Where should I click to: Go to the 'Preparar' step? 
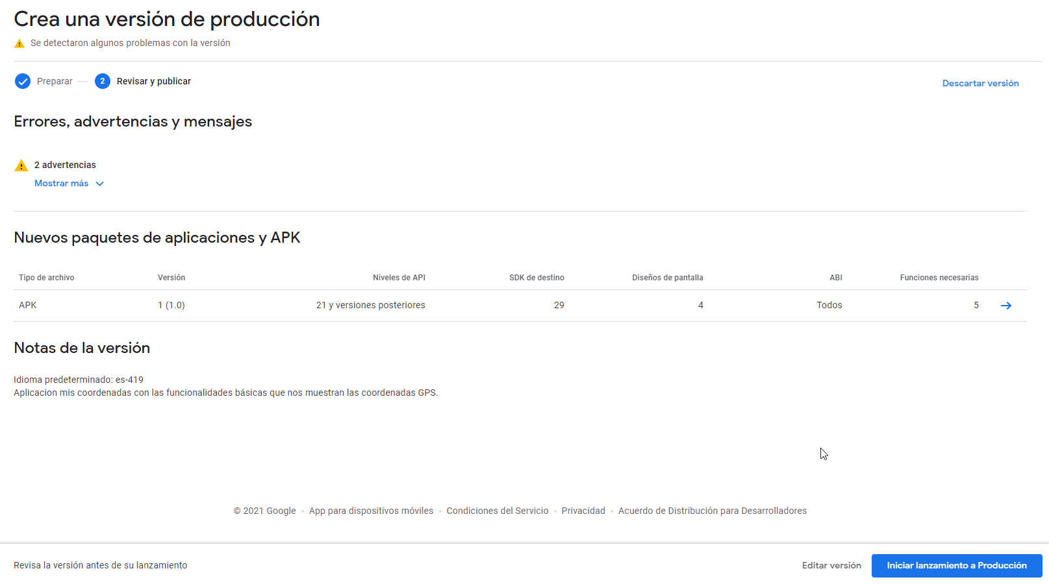[55, 81]
